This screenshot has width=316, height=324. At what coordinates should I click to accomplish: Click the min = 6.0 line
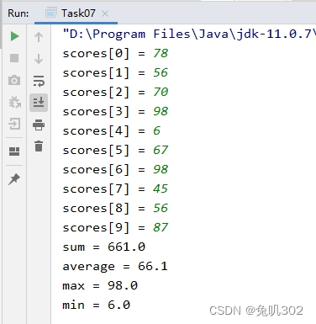[97, 305]
